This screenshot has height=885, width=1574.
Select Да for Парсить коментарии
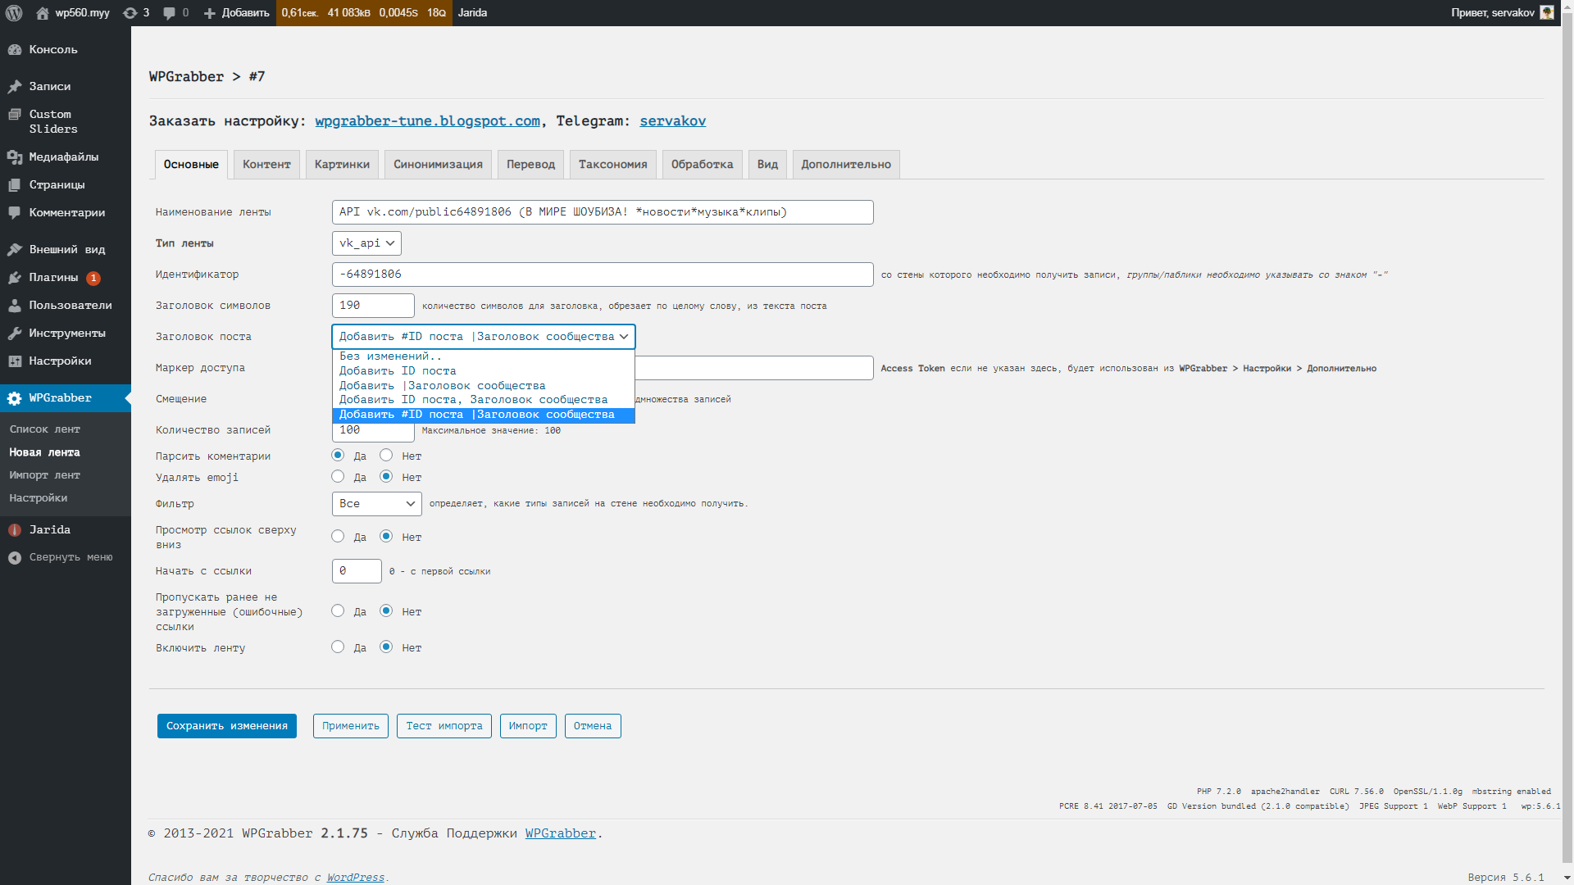pos(338,456)
